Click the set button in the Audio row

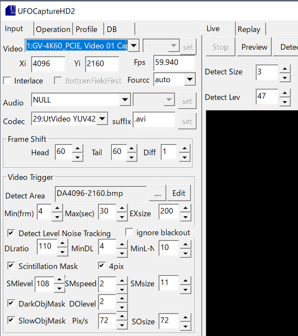click(187, 101)
